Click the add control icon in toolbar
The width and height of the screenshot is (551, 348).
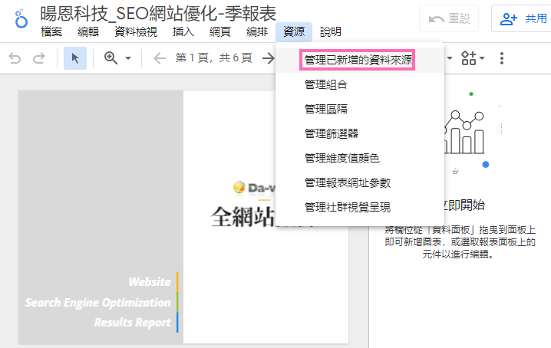468,58
